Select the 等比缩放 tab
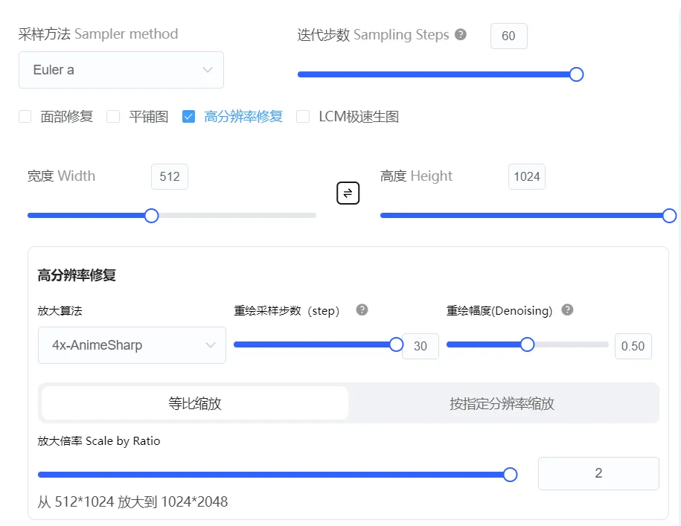The width and height of the screenshot is (681, 526). click(195, 403)
